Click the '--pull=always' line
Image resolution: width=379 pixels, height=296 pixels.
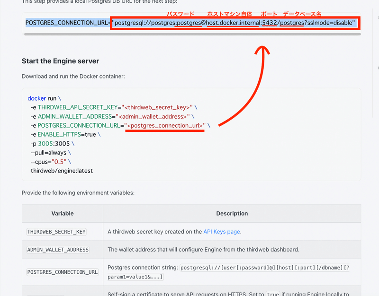click(x=51, y=153)
